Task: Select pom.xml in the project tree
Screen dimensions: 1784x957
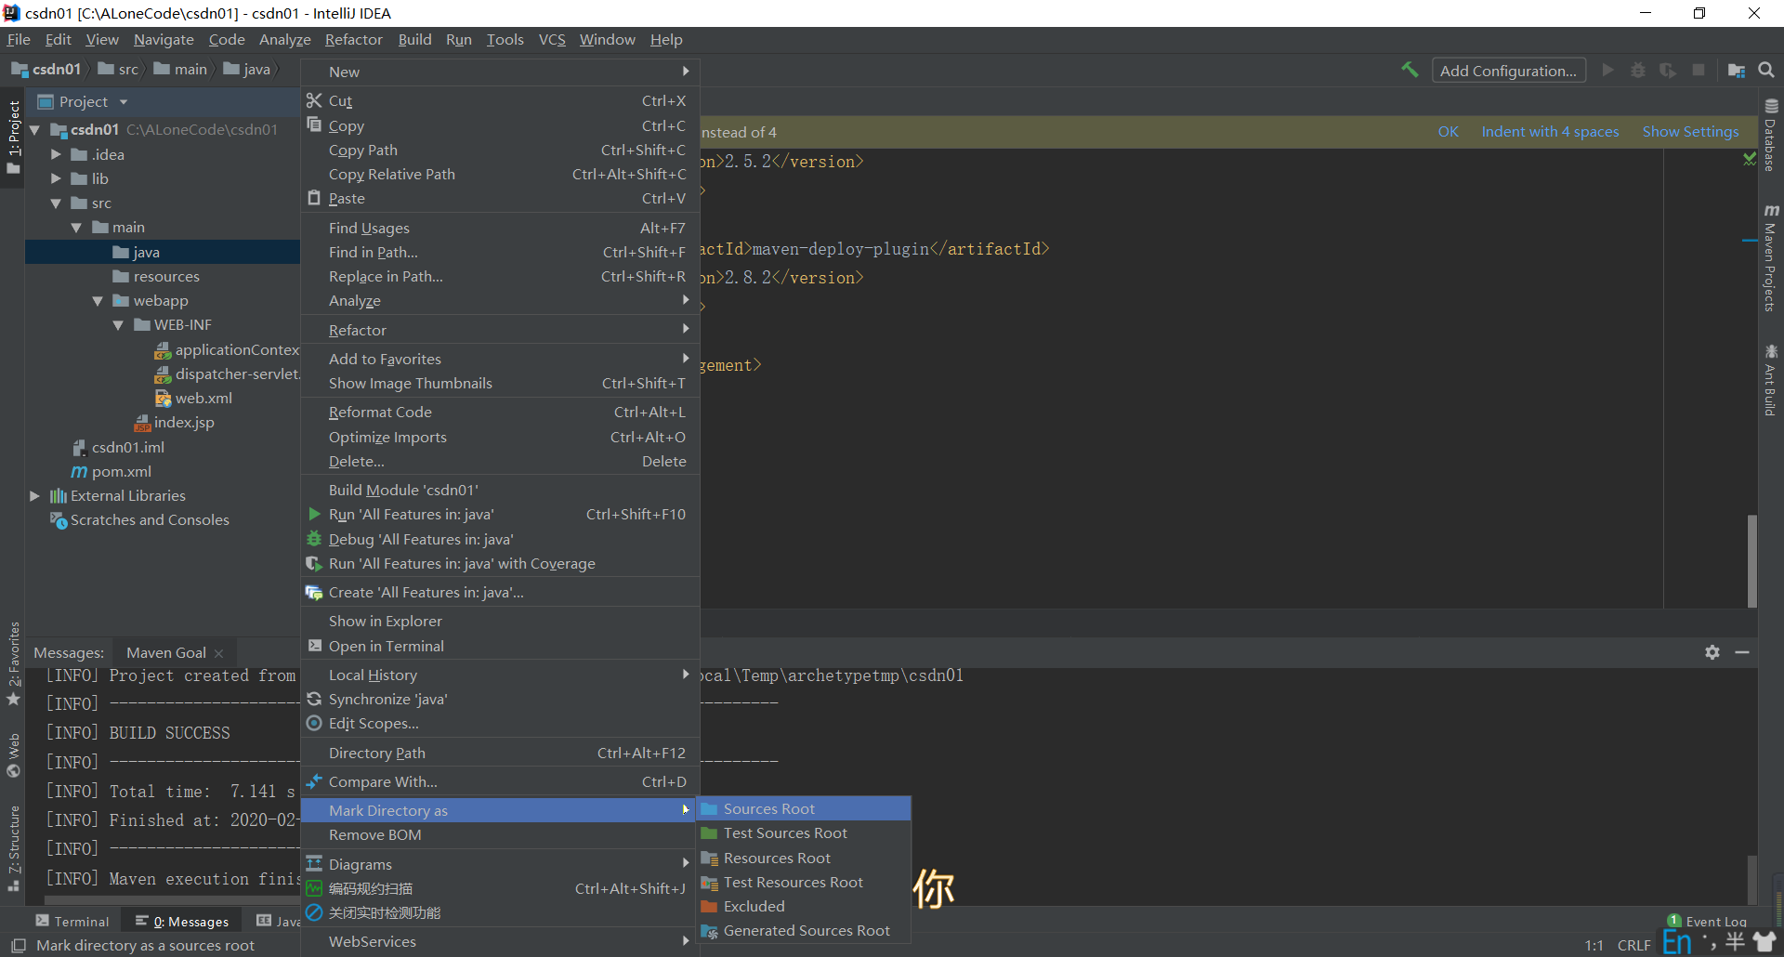Action: pyautogui.click(x=121, y=472)
